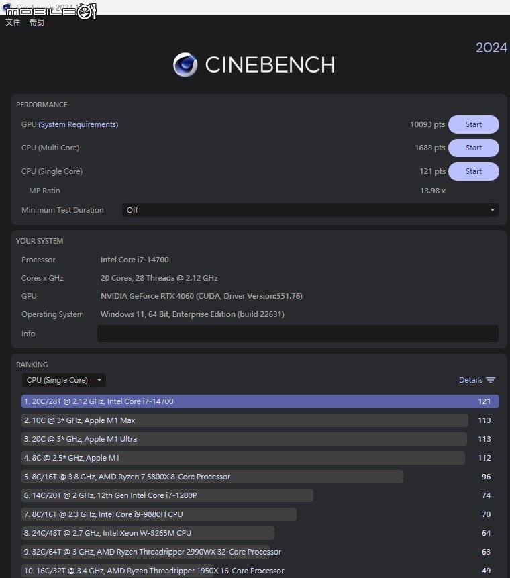Click the PERFORMANCE section heading

[42, 105]
